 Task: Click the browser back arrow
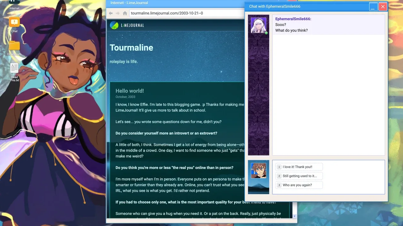[x=111, y=13]
